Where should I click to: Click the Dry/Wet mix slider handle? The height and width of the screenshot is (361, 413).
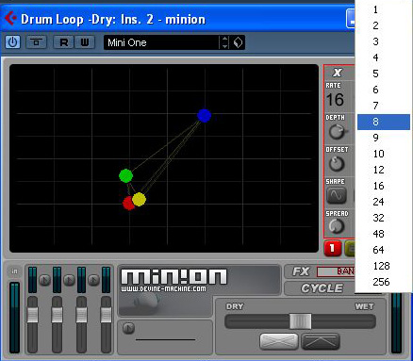pos(300,321)
